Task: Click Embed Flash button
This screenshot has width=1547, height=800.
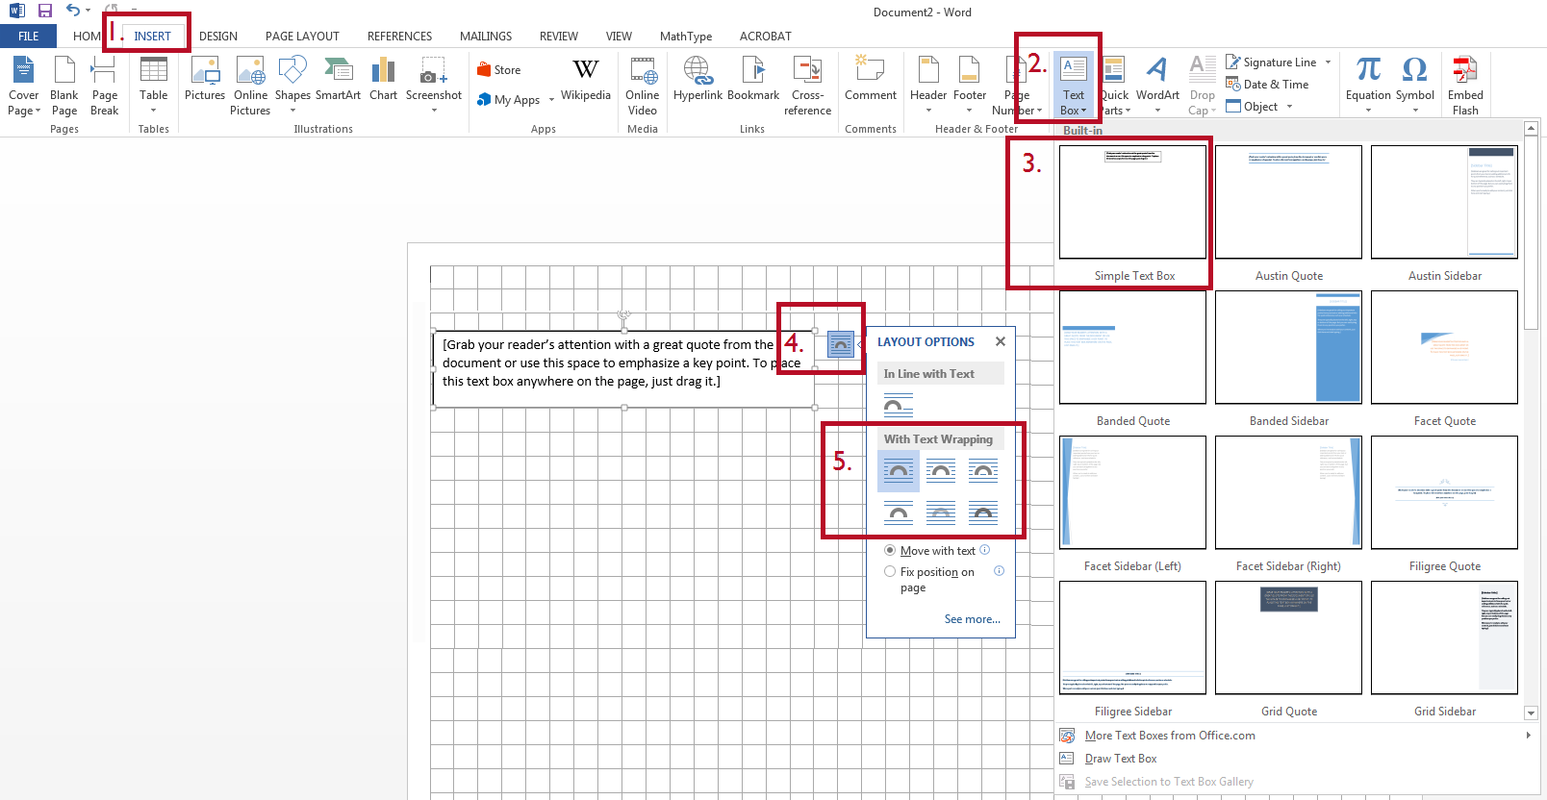Action: [x=1465, y=86]
